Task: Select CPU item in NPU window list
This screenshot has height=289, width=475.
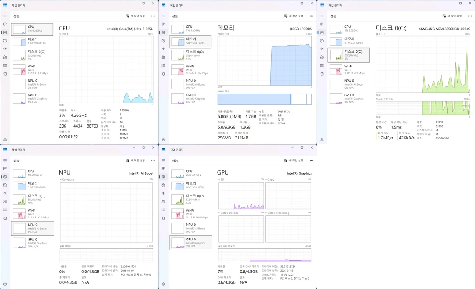Action: click(32, 173)
